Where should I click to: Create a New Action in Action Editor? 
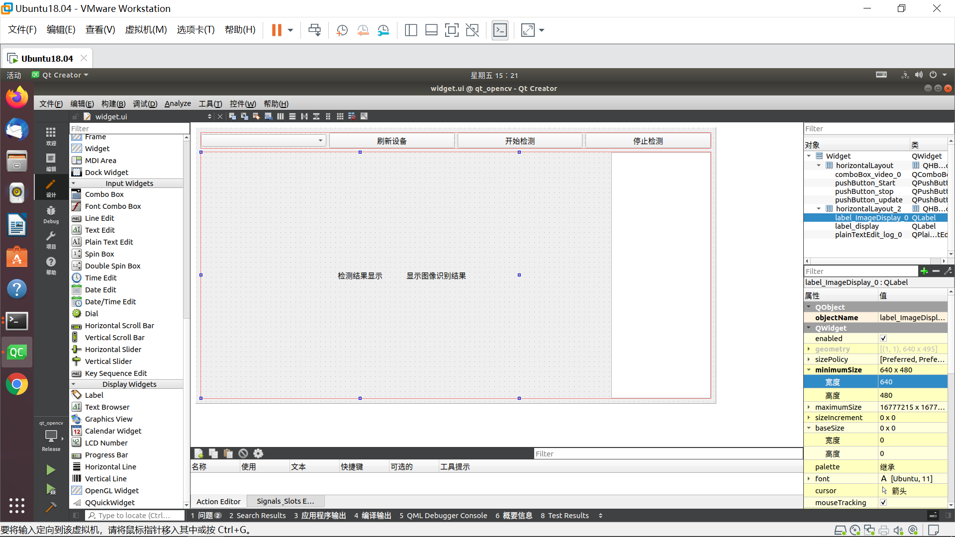click(198, 453)
